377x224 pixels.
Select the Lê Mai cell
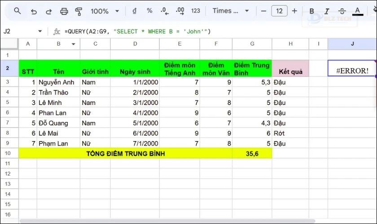(x=58, y=133)
